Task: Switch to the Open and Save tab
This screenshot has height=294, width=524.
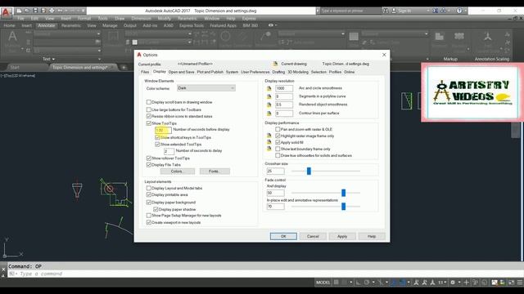Action: pyautogui.click(x=181, y=72)
